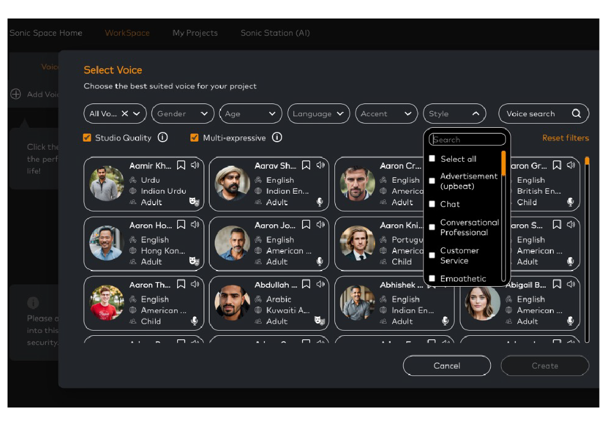Click the info icon next to Studio Quality
The height and width of the screenshot is (426, 607).
[x=163, y=138]
